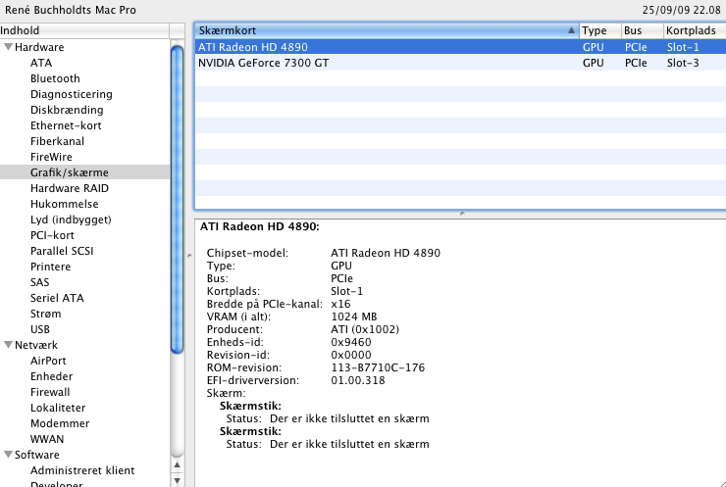Click the PCIe-kanal width value x16
Viewport: 726px width, 487px height.
(340, 304)
